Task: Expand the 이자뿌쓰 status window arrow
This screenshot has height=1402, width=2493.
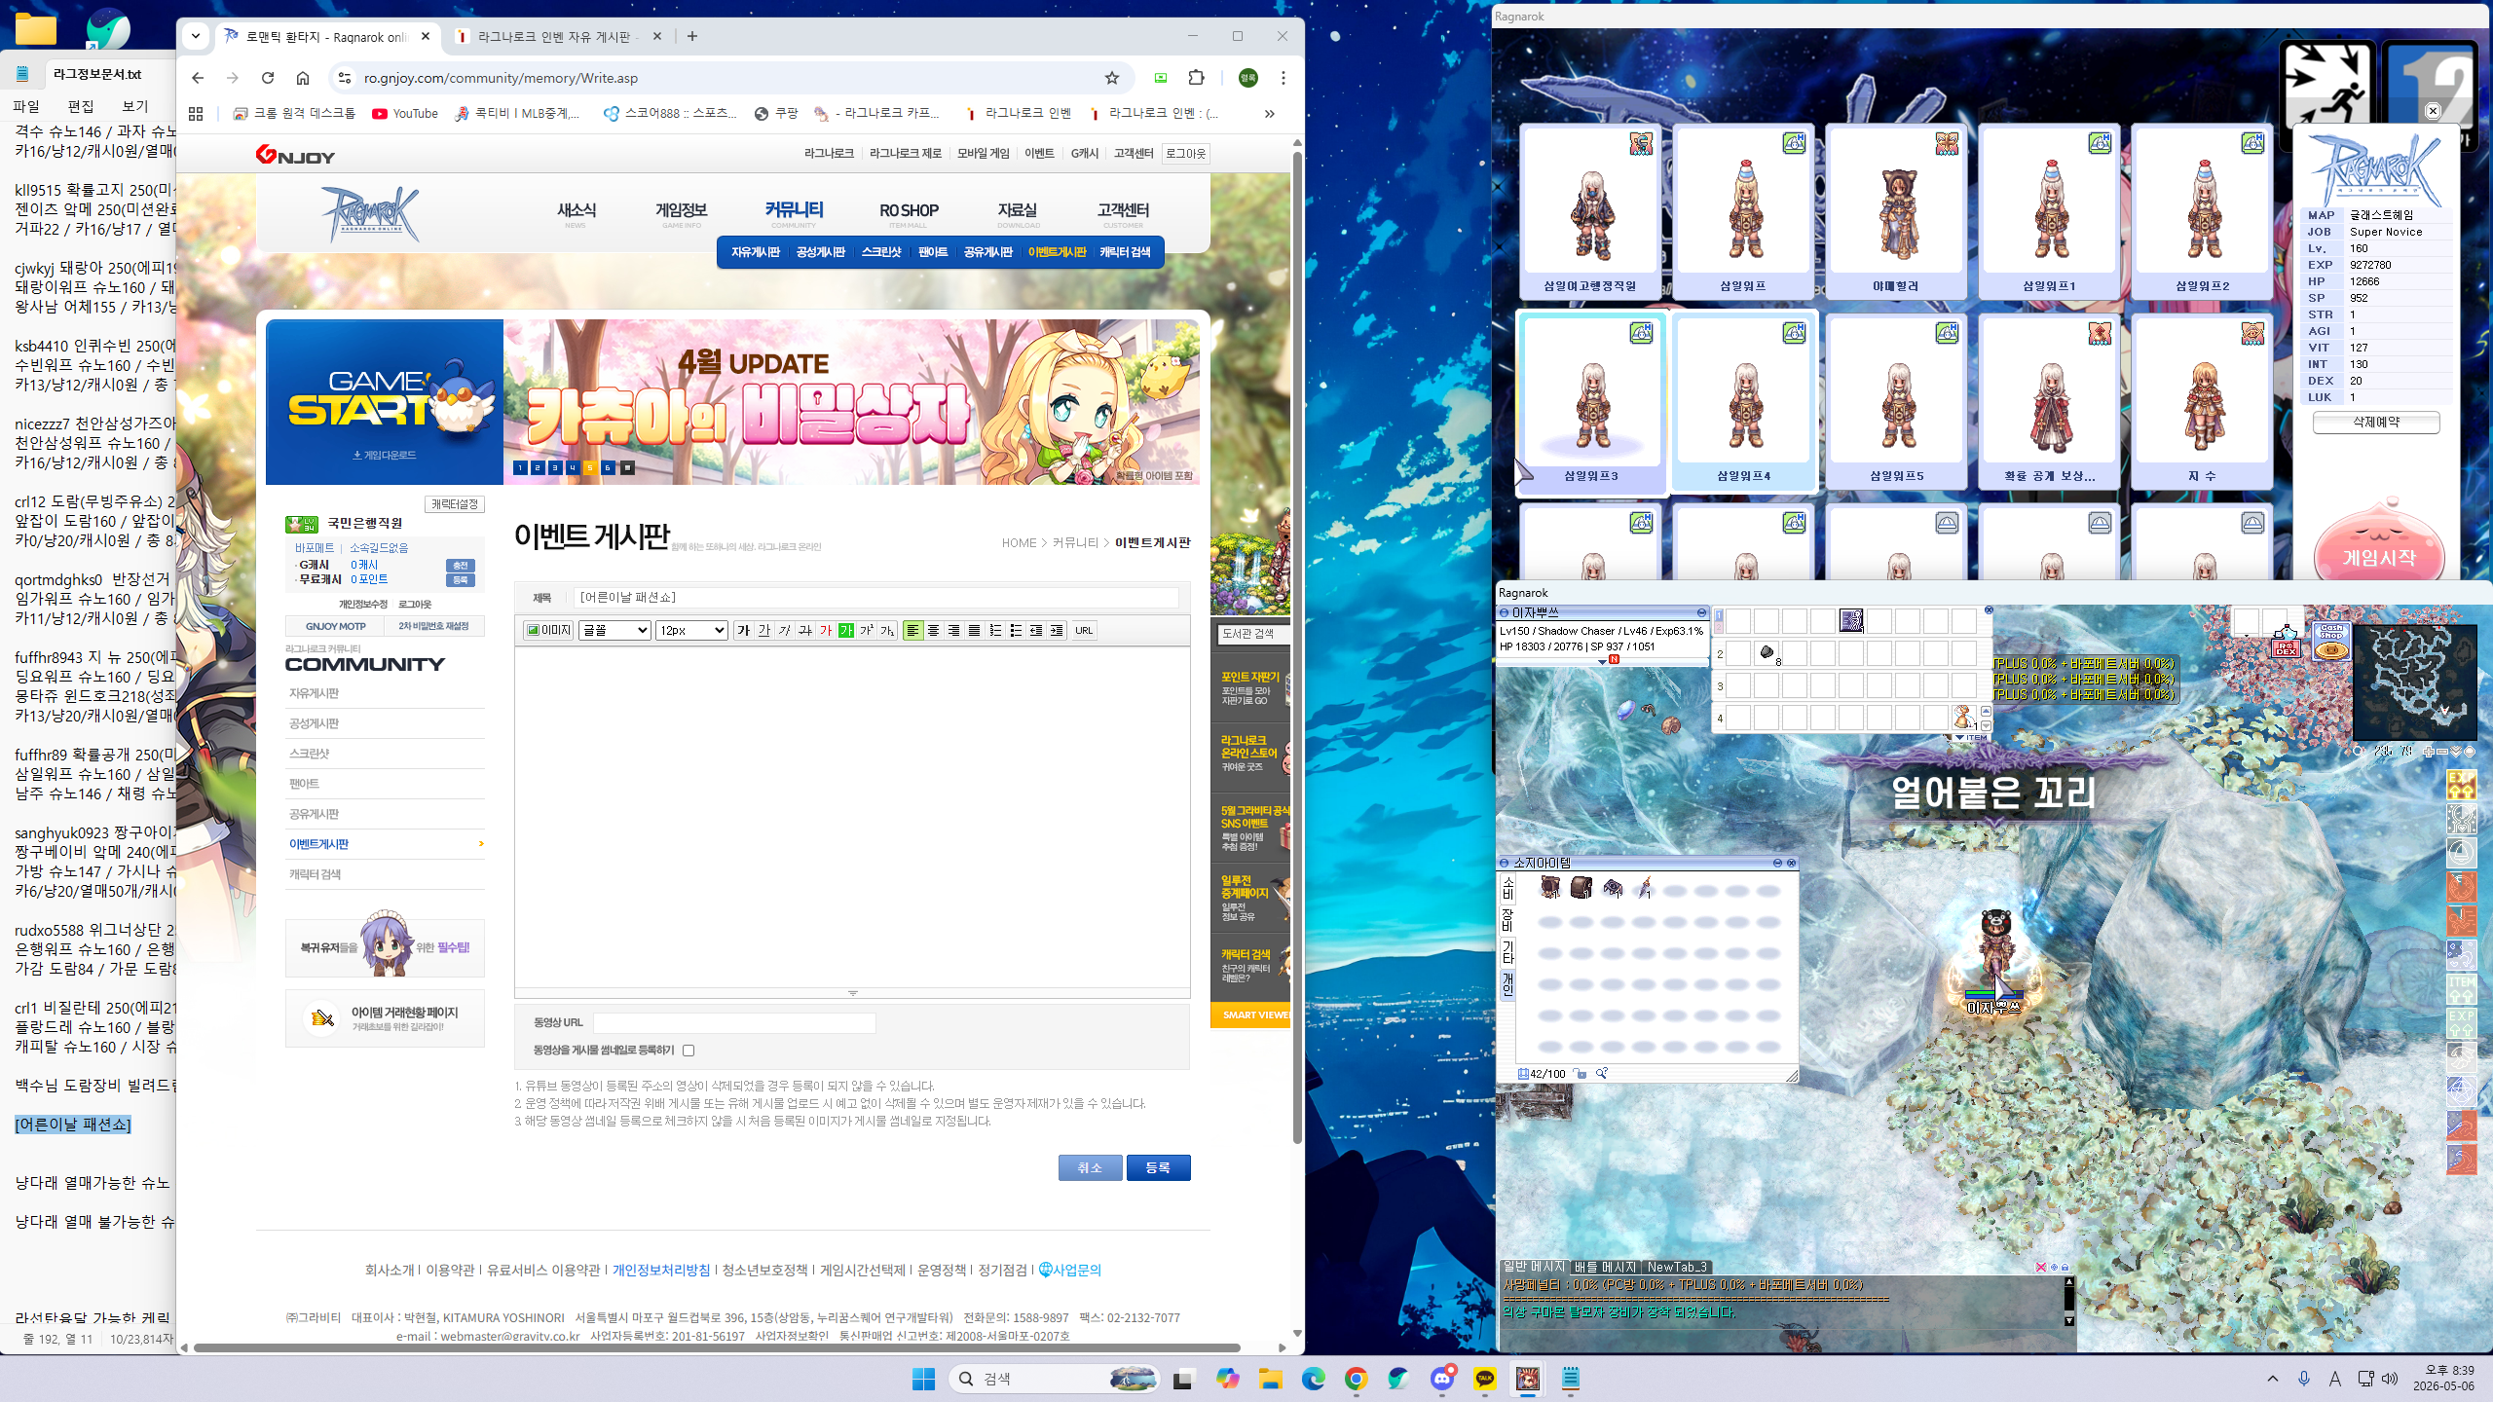Action: pyautogui.click(x=1602, y=662)
